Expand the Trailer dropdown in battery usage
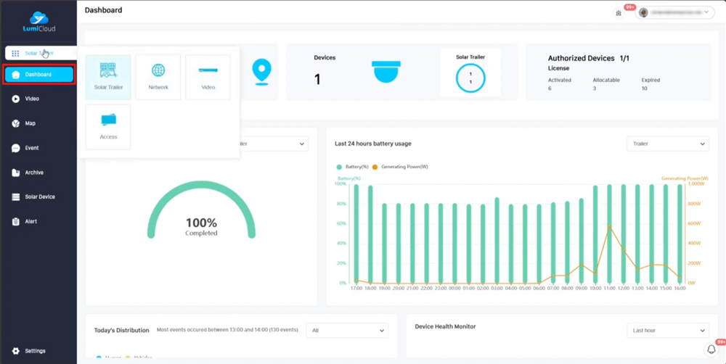Viewport: 726px width, 364px height. [x=667, y=144]
